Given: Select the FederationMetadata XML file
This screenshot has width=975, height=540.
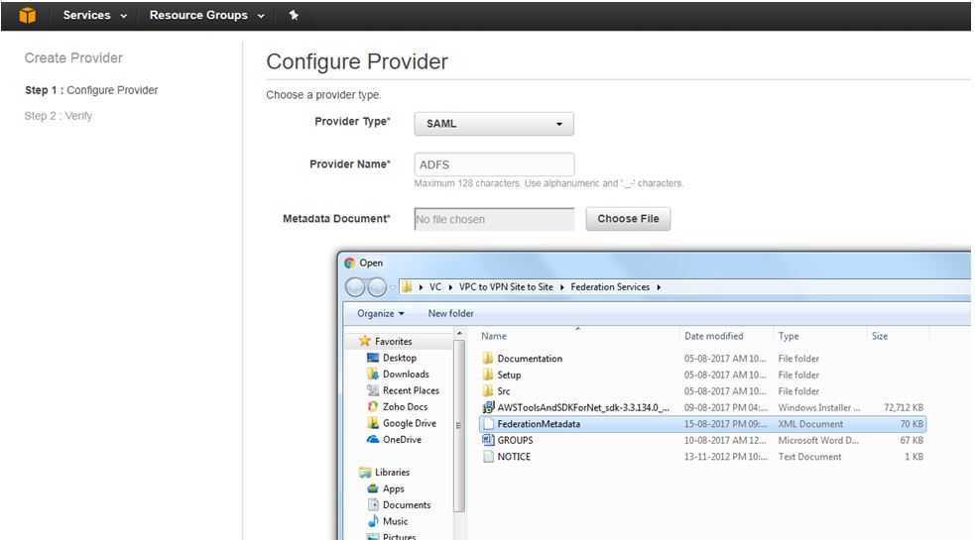Looking at the screenshot, I should coord(539,424).
